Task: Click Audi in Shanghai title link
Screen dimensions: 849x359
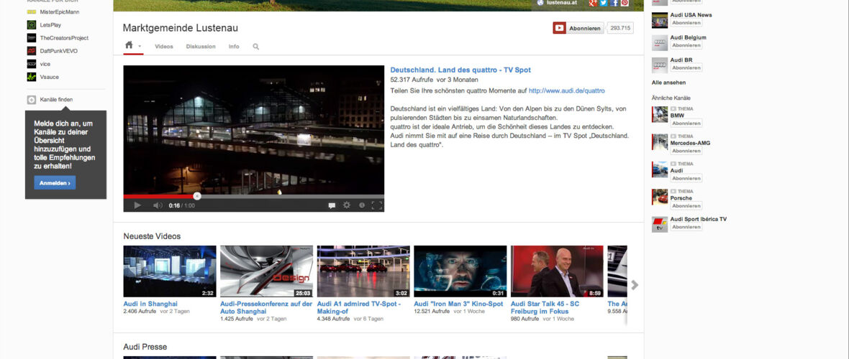Action: coord(150,304)
